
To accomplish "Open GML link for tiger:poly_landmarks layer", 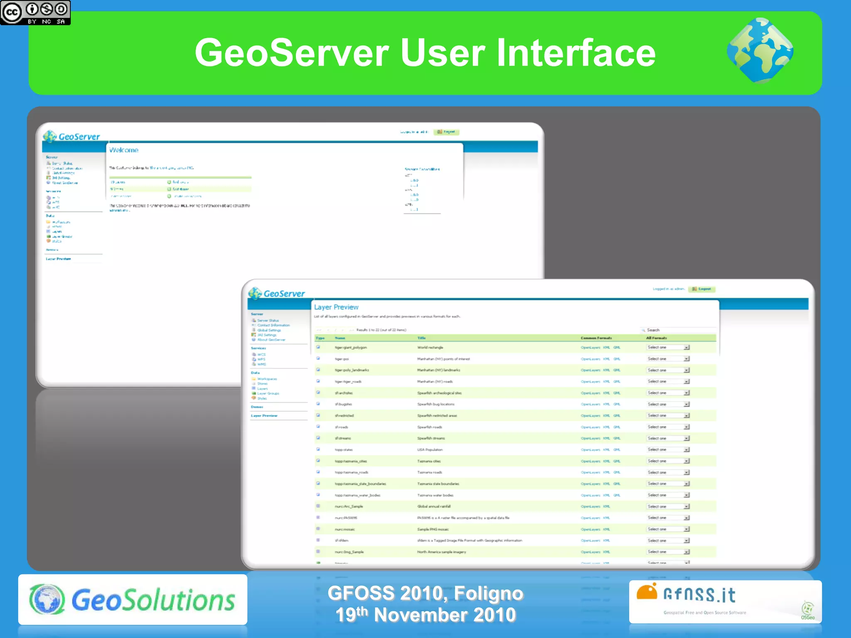I will click(617, 370).
